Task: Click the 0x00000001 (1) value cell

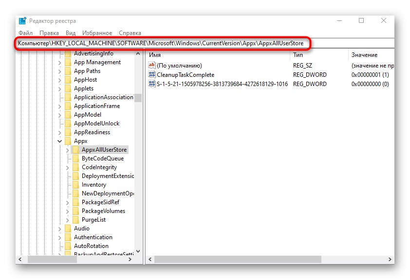Action: (x=370, y=75)
